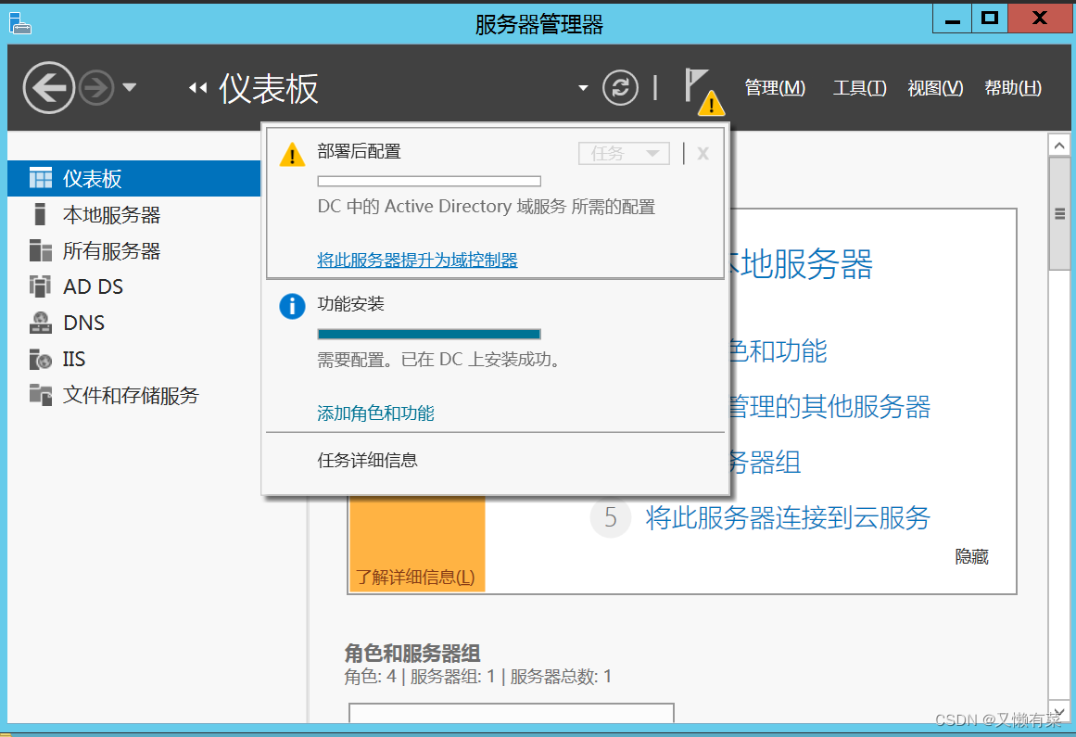Open the navigation history dropdown arrow
1076x737 pixels.
coord(129,87)
